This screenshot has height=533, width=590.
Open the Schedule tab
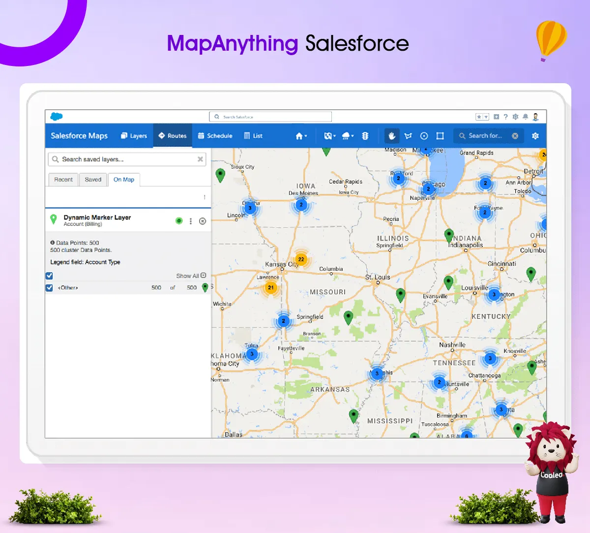215,136
